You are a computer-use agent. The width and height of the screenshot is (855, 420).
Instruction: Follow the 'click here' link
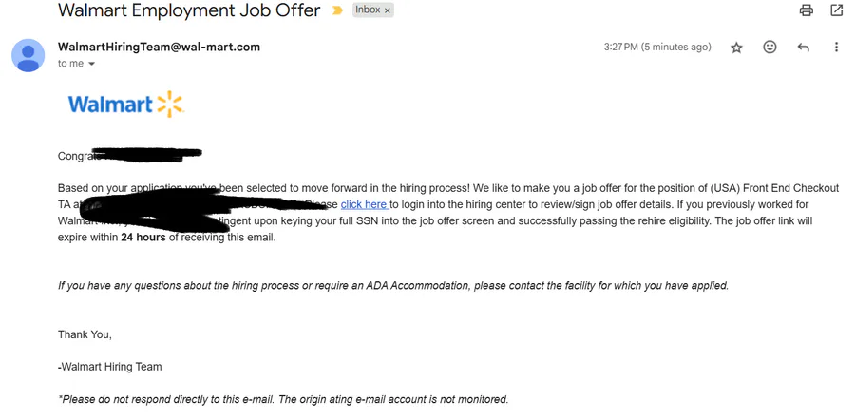[x=364, y=205]
